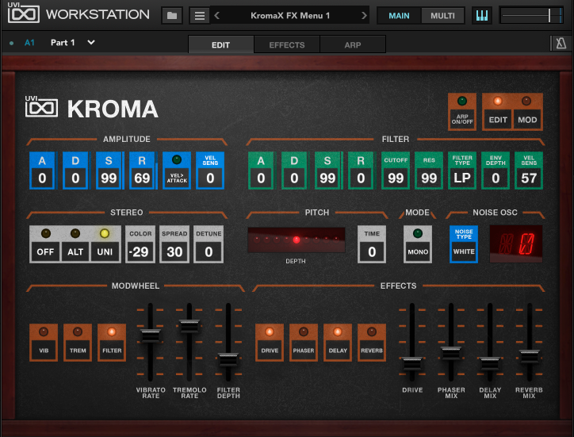Open the EFFECTS tab
Image resolution: width=574 pixels, height=437 pixels.
(287, 44)
